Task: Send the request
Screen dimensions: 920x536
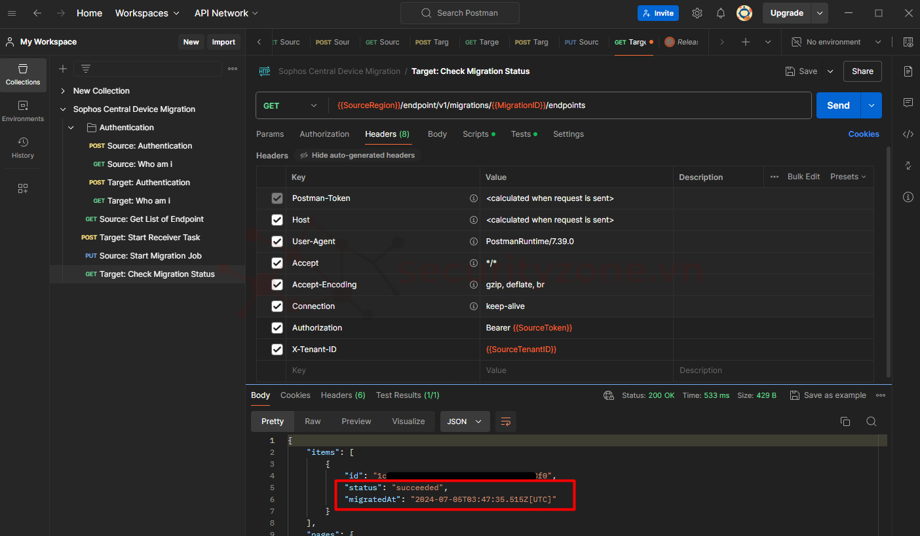Action: [838, 105]
